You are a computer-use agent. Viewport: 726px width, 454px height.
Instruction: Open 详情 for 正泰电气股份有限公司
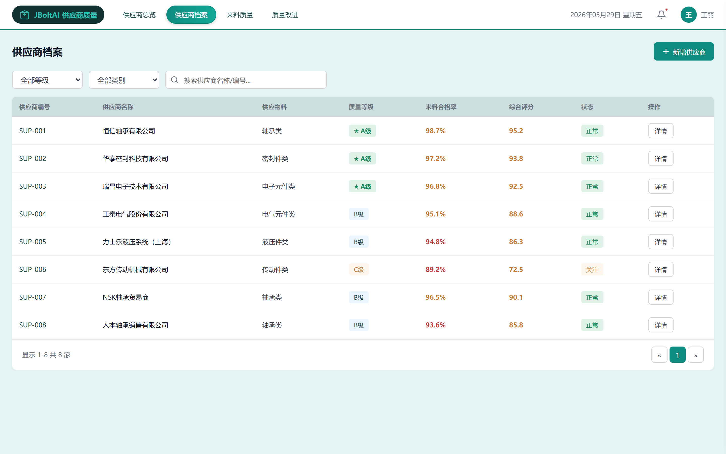click(661, 214)
